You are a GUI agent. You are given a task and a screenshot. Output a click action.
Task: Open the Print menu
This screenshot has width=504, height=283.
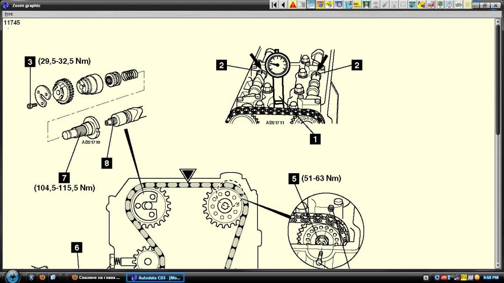9,14
